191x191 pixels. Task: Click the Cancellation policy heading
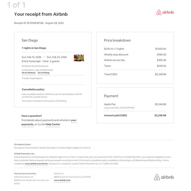click(33, 90)
